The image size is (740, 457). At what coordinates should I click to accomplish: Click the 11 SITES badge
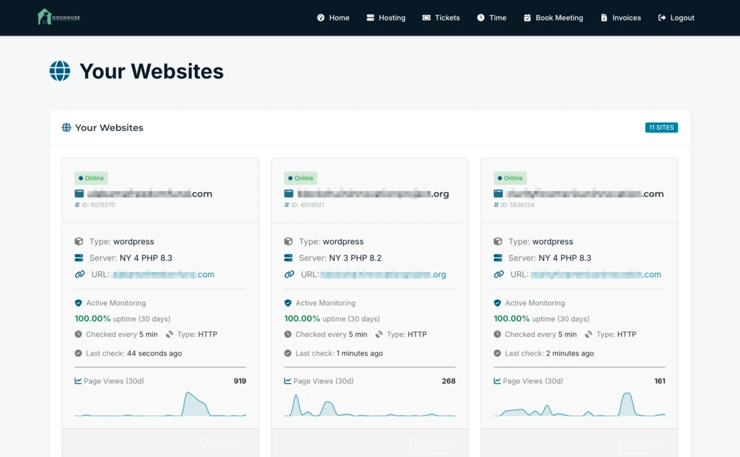coord(662,128)
